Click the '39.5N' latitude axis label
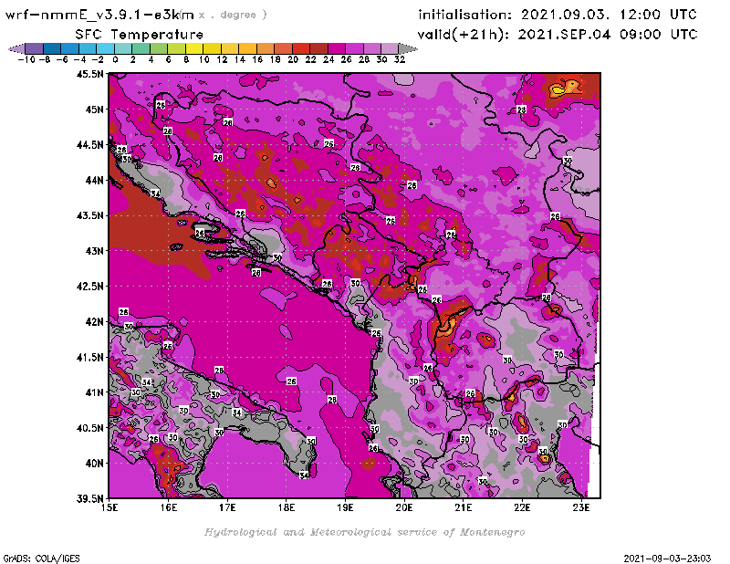Image resolution: width=730 pixels, height=564 pixels. (x=89, y=498)
